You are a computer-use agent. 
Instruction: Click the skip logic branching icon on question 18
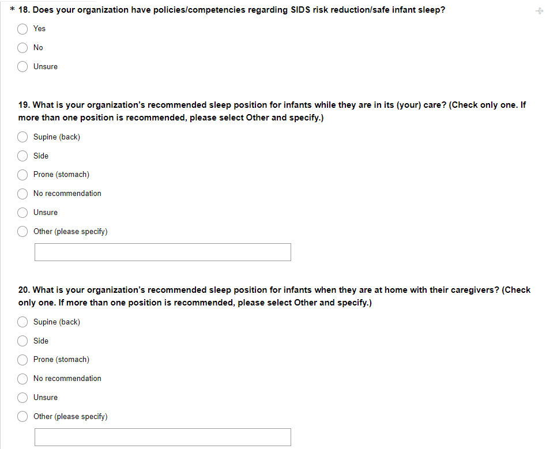pos(539,11)
